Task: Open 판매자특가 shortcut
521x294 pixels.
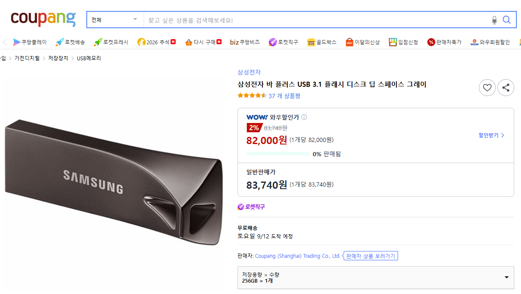Action: (444, 42)
